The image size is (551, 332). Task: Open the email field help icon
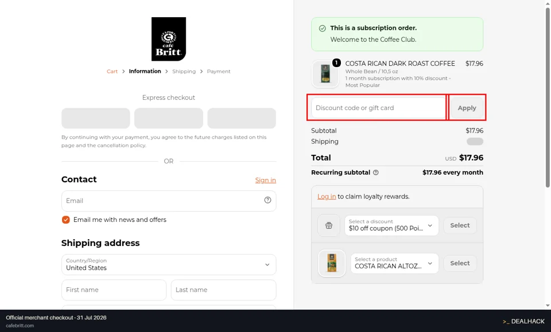(268, 200)
